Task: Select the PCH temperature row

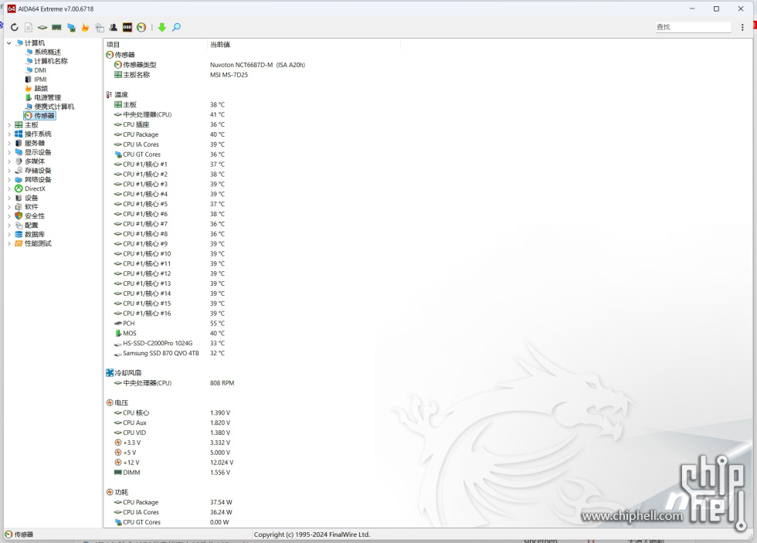Action: 169,324
